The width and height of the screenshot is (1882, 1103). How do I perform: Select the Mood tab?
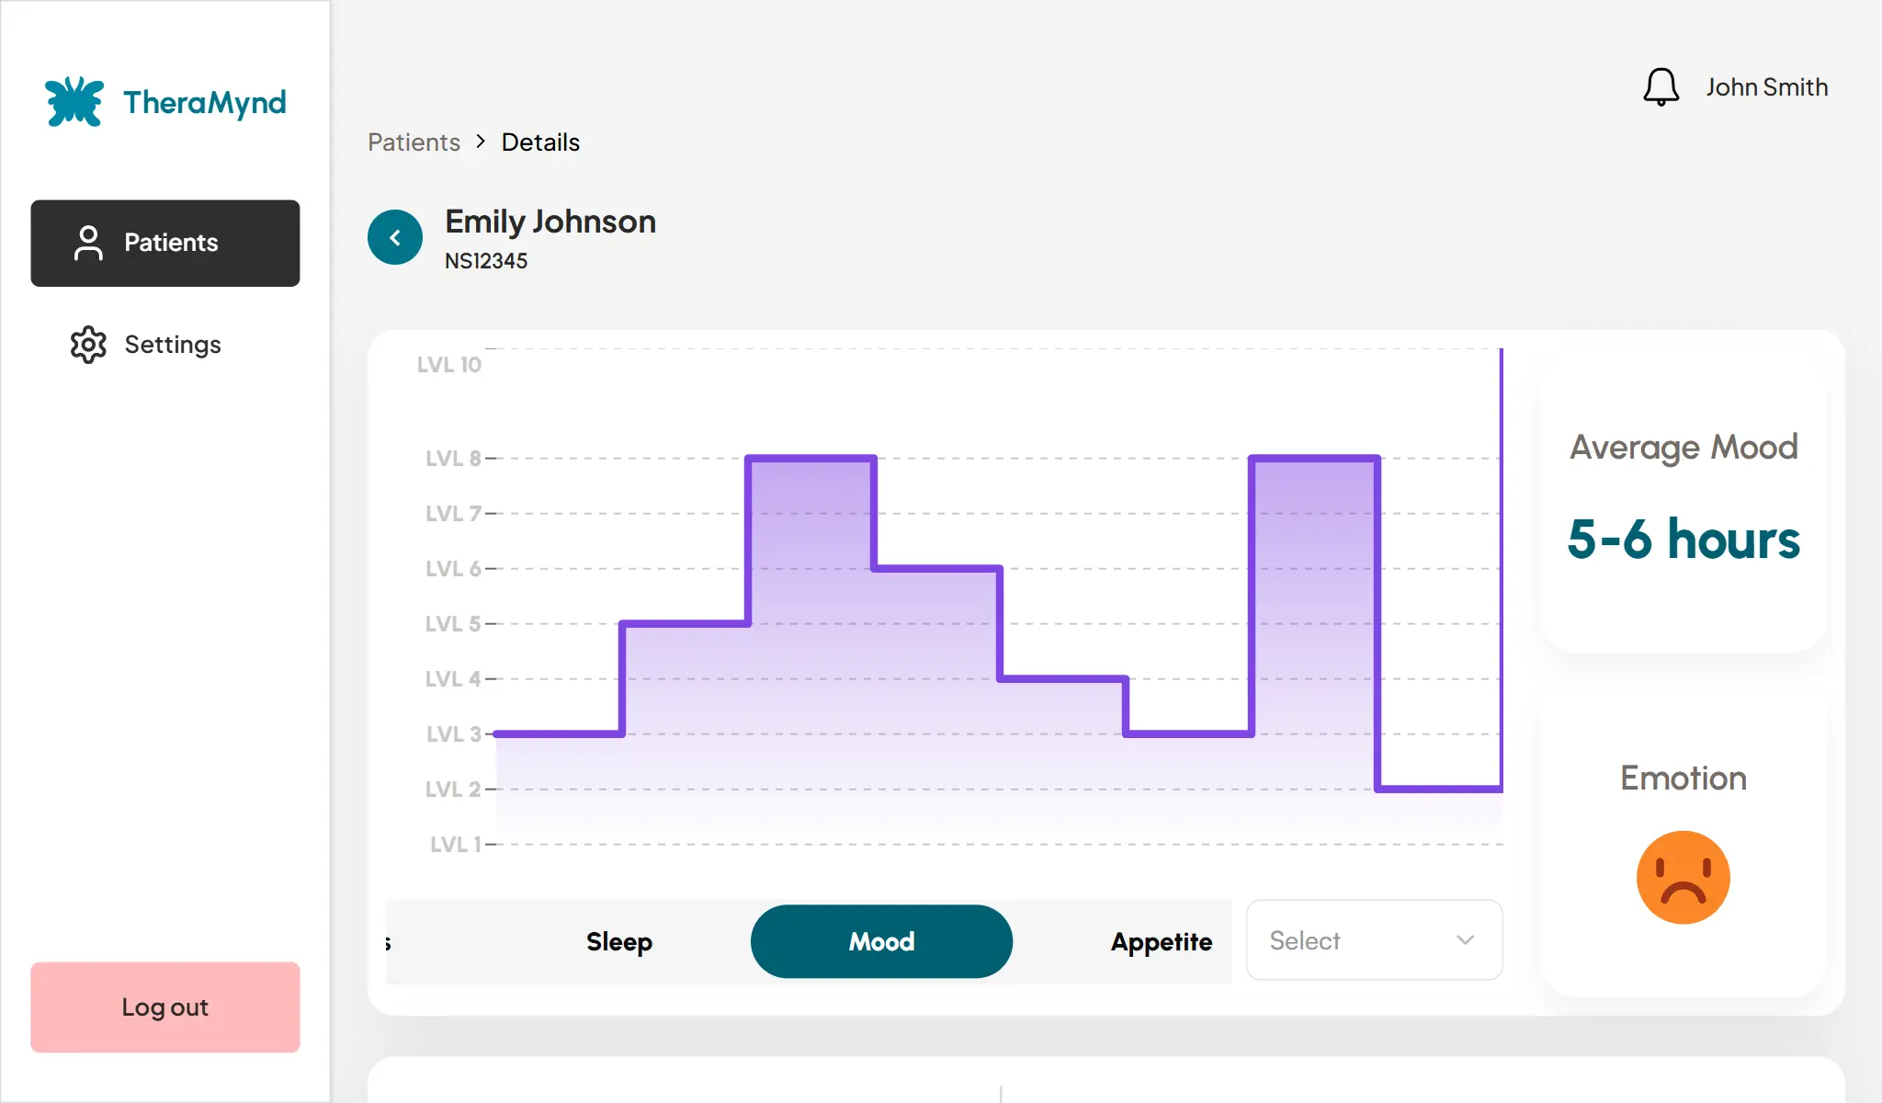881,941
